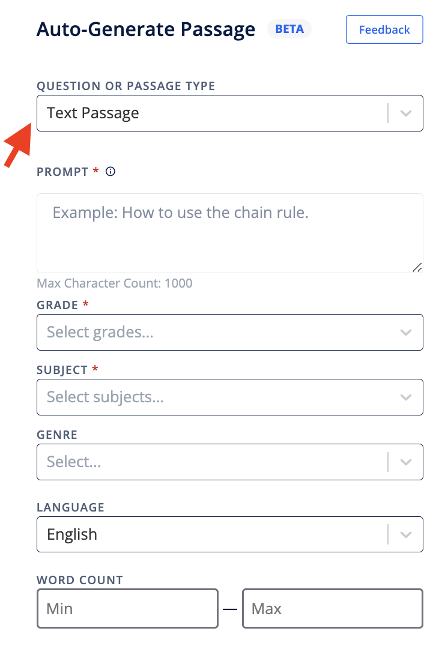Click the BETA badge next to the title

click(289, 28)
